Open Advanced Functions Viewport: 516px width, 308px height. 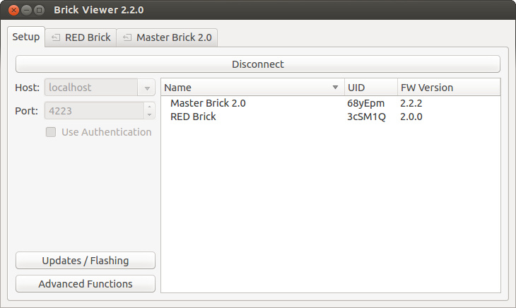[86, 284]
